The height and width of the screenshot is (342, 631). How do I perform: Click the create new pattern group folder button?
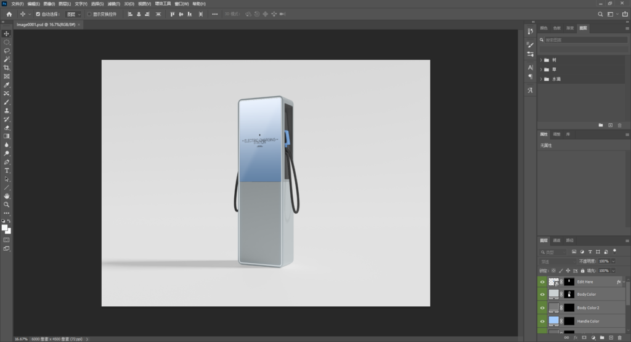point(600,125)
